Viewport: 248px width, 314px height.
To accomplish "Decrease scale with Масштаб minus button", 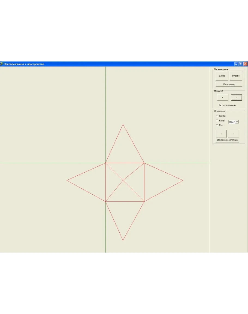I will [x=236, y=97].
